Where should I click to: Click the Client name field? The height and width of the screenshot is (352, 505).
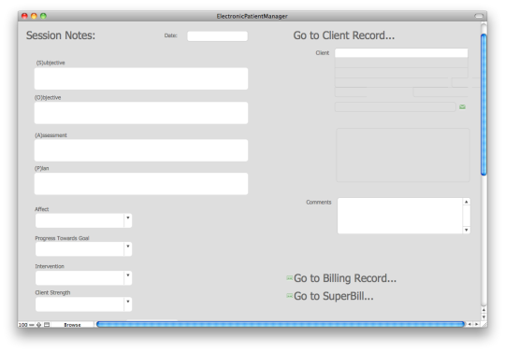coord(401,53)
